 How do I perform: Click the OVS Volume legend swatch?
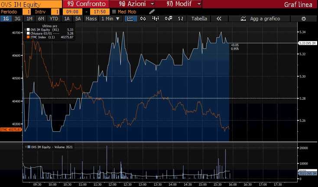[29, 147]
